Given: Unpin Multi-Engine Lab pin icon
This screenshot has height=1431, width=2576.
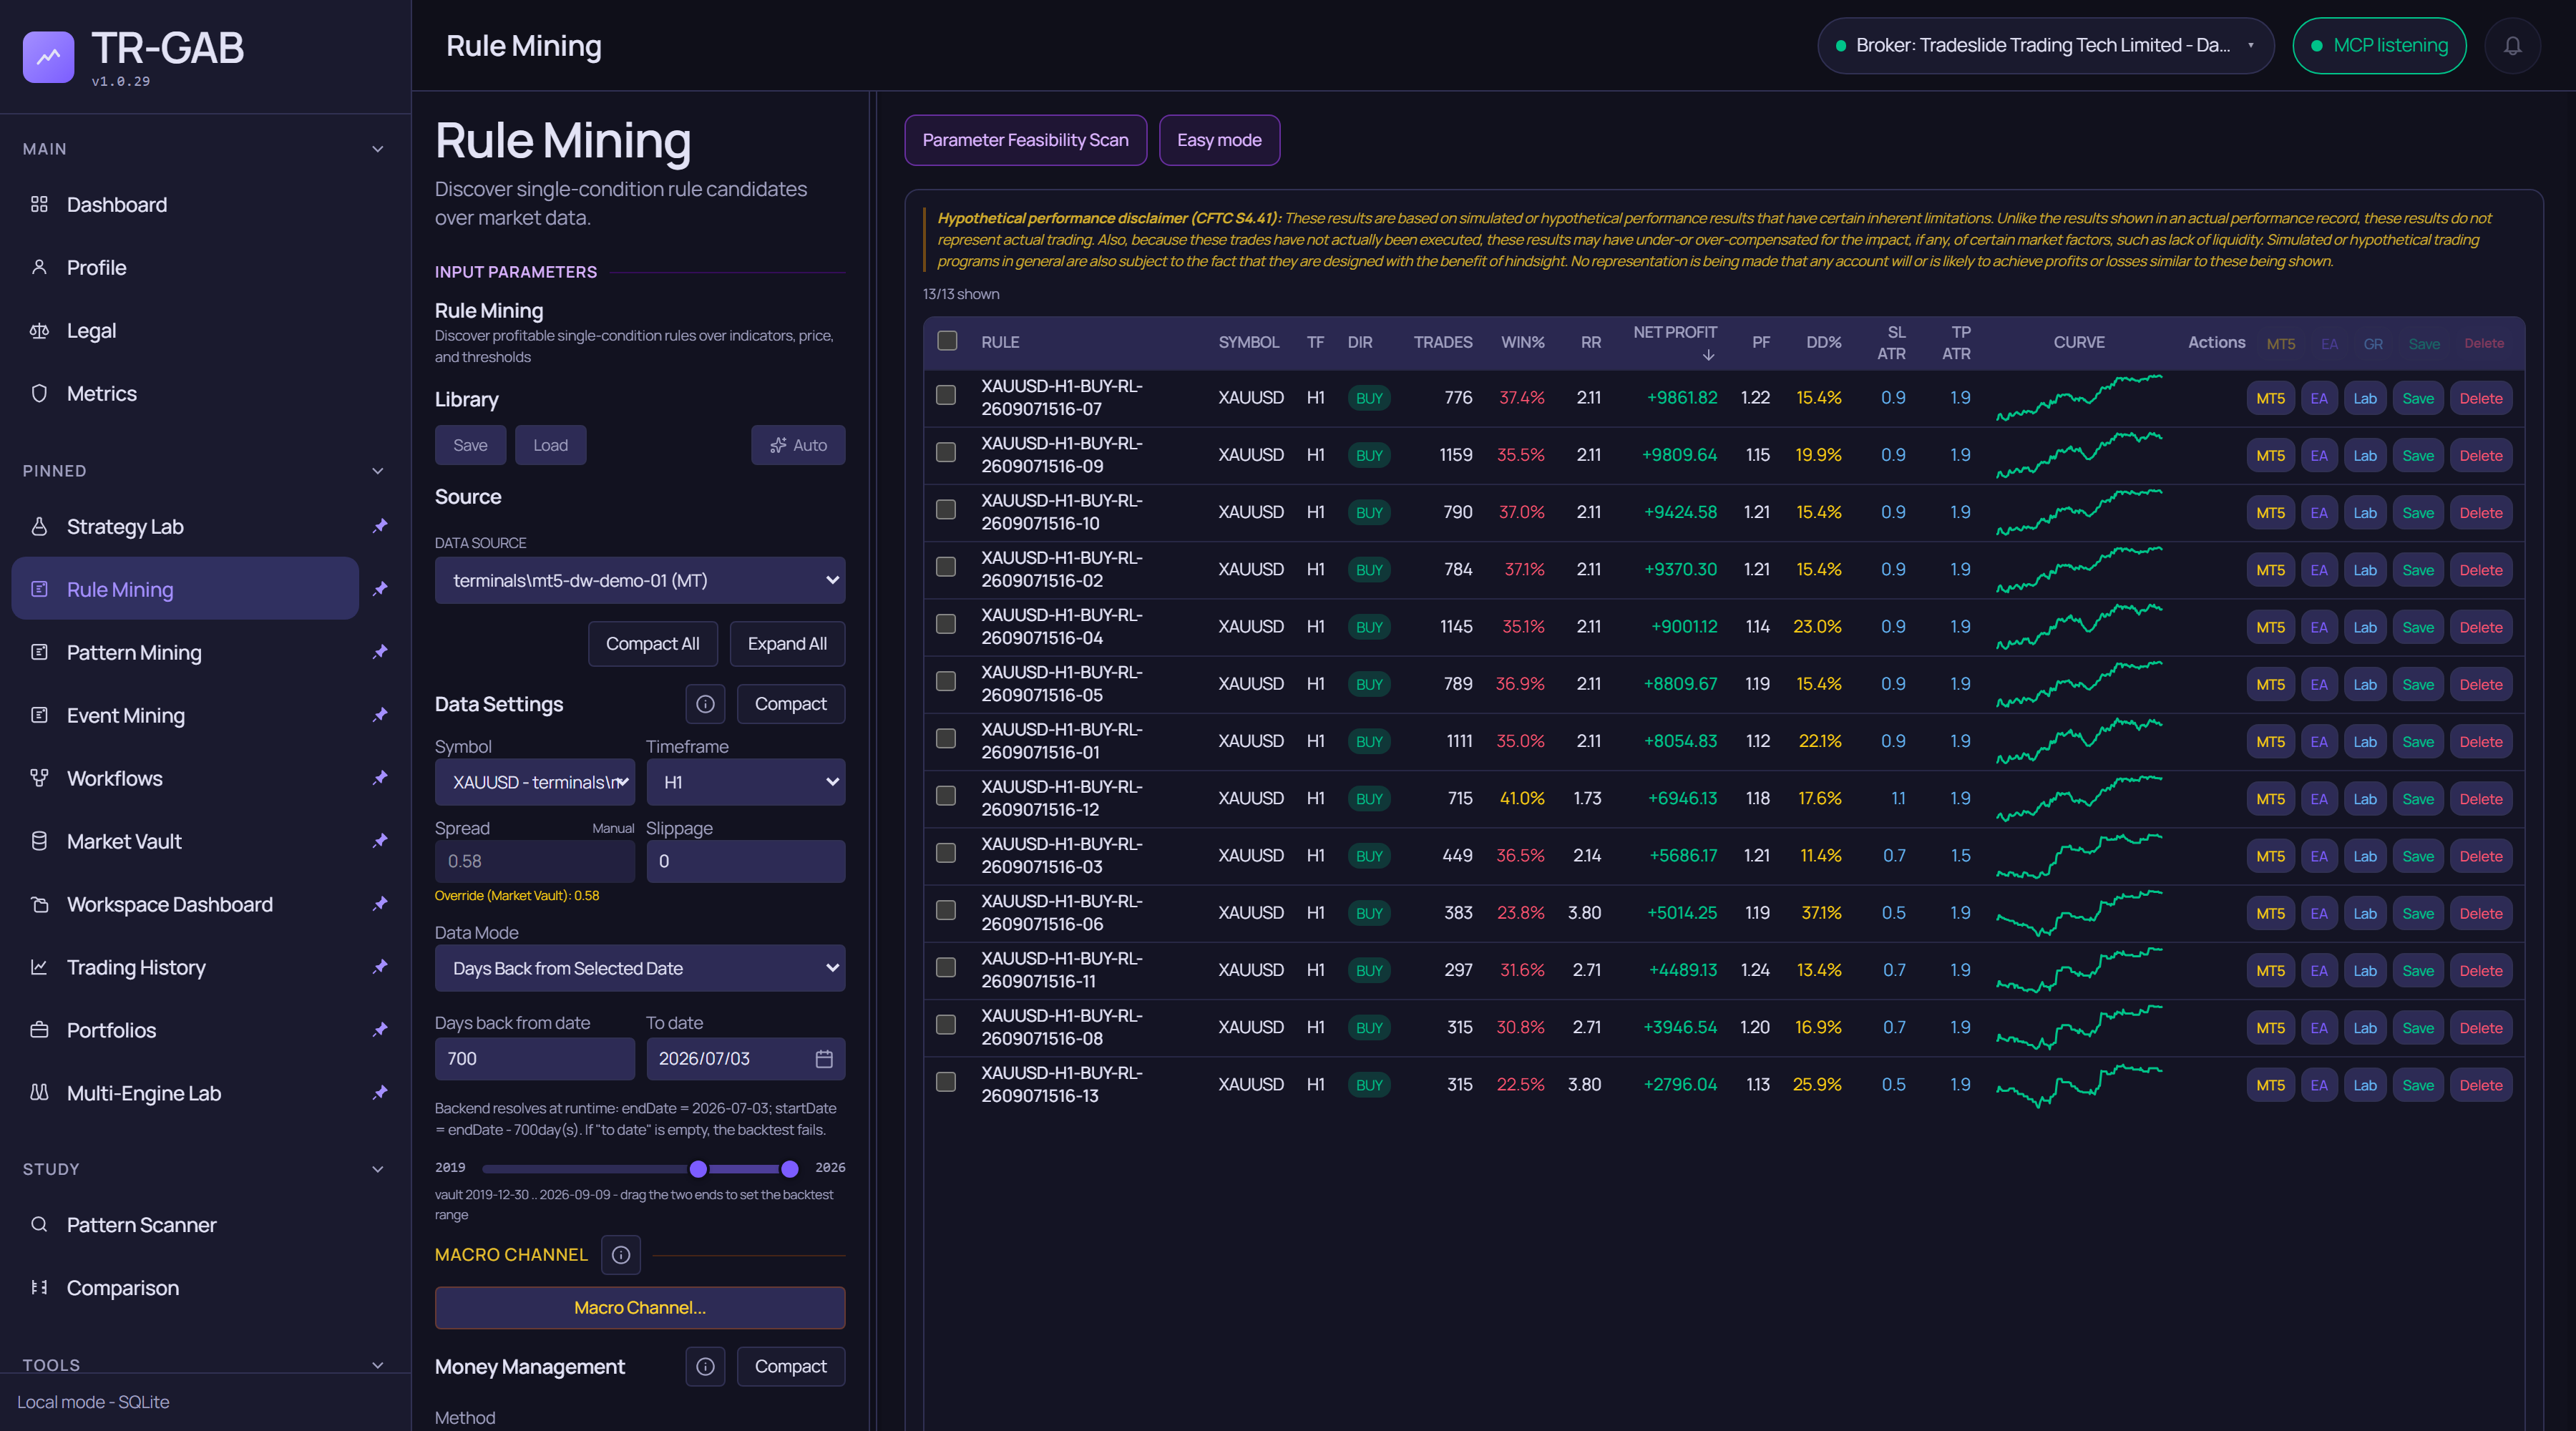Looking at the screenshot, I should pos(380,1093).
